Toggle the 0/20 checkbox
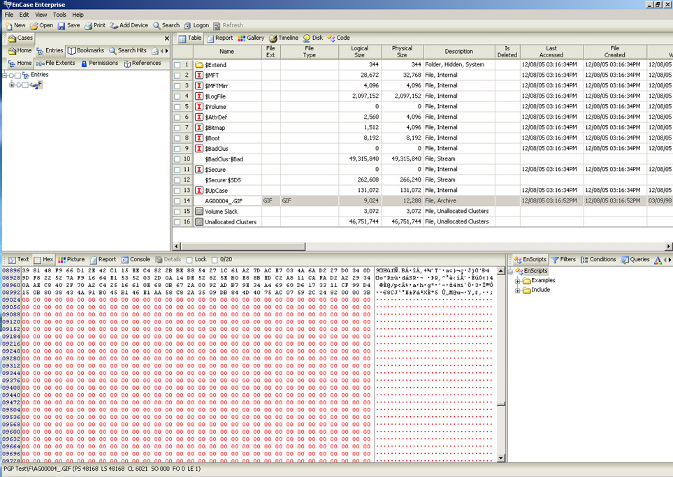The height and width of the screenshot is (477, 673). [215, 260]
